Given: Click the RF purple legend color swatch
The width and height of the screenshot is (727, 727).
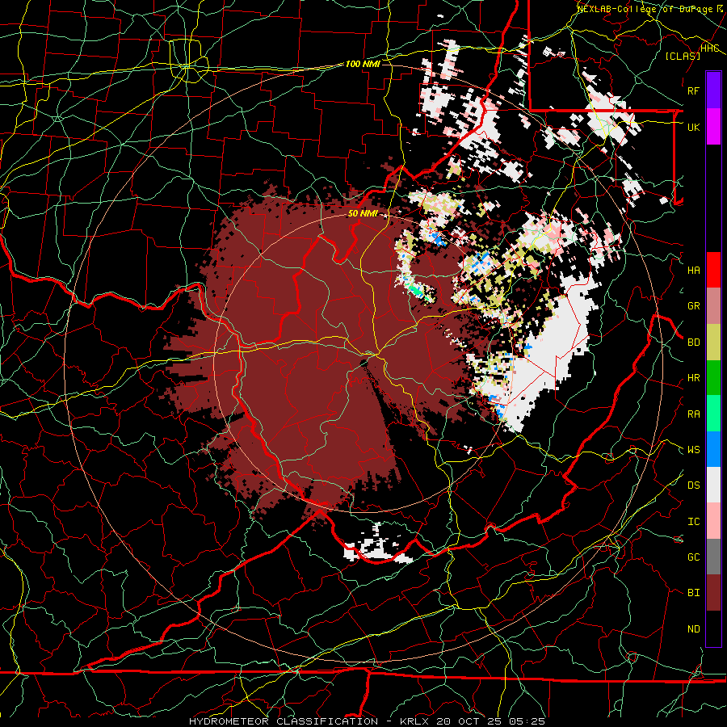Looking at the screenshot, I should point(713,90).
